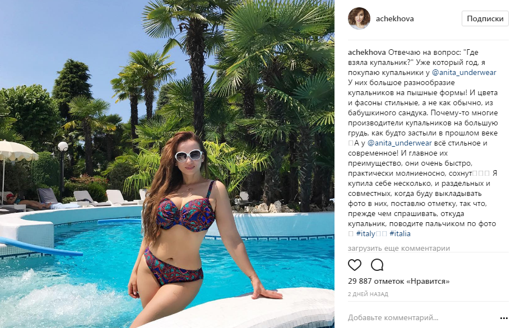The width and height of the screenshot is (511, 328).
Task: Open the #italia hashtag
Action: point(400,233)
